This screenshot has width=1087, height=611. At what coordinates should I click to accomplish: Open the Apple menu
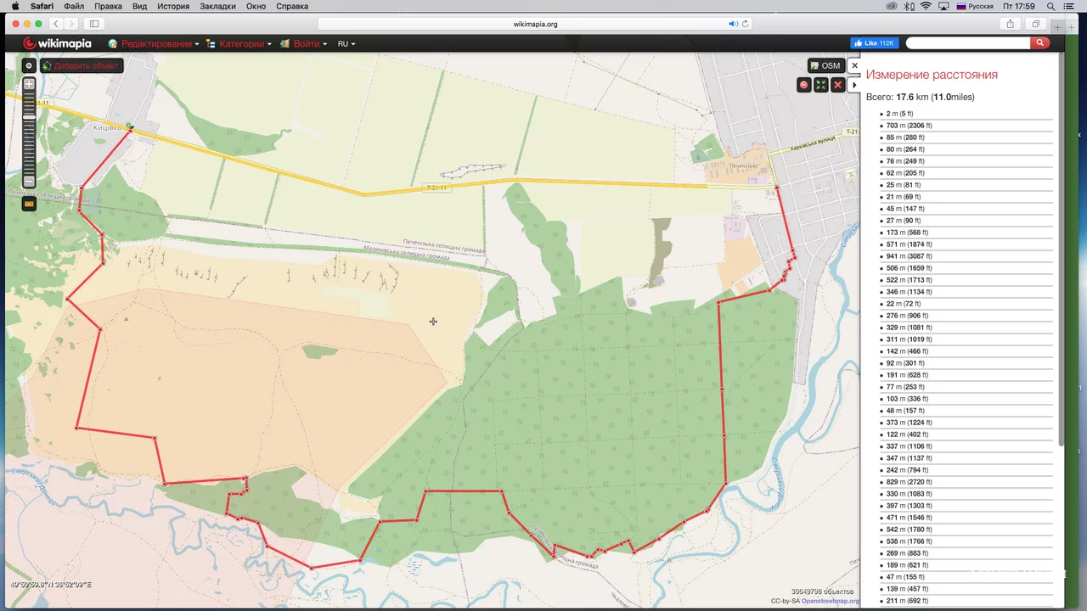point(15,6)
